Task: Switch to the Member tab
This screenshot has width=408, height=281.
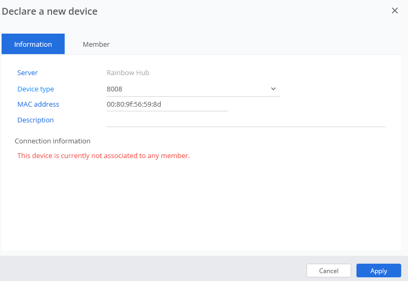Action: tap(96, 44)
